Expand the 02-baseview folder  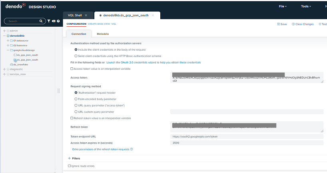[x=8, y=45]
